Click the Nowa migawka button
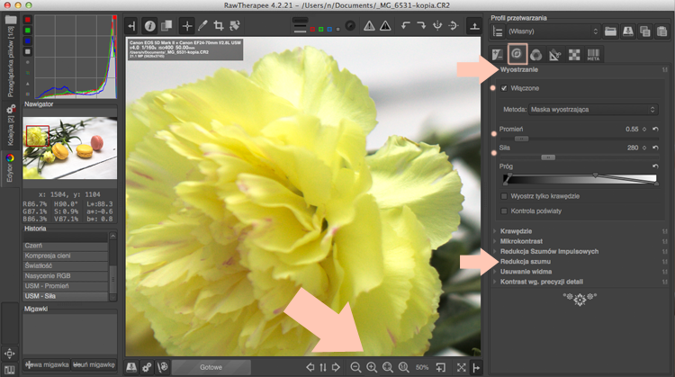The height and width of the screenshot is (377, 675). [x=47, y=364]
